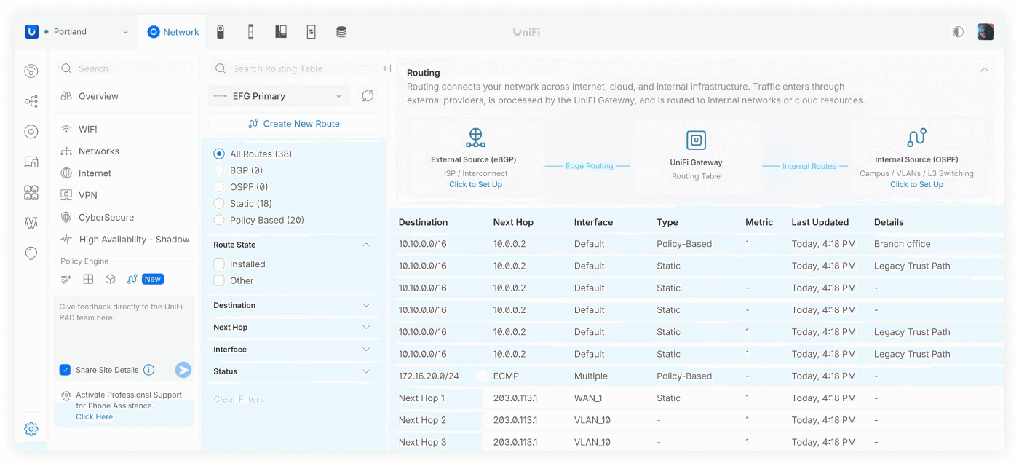Check the Installed route state checkbox

pyautogui.click(x=219, y=264)
